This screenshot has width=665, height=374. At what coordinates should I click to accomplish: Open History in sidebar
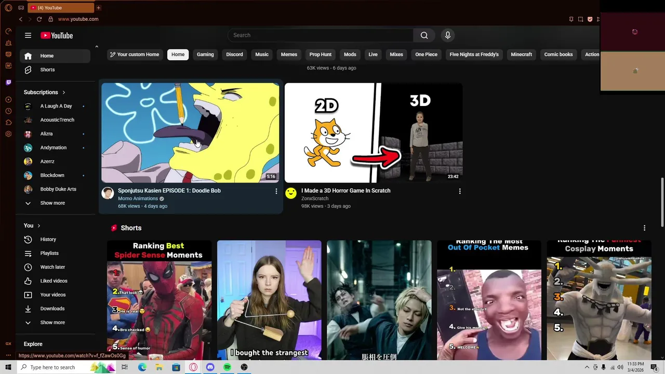(x=55, y=239)
